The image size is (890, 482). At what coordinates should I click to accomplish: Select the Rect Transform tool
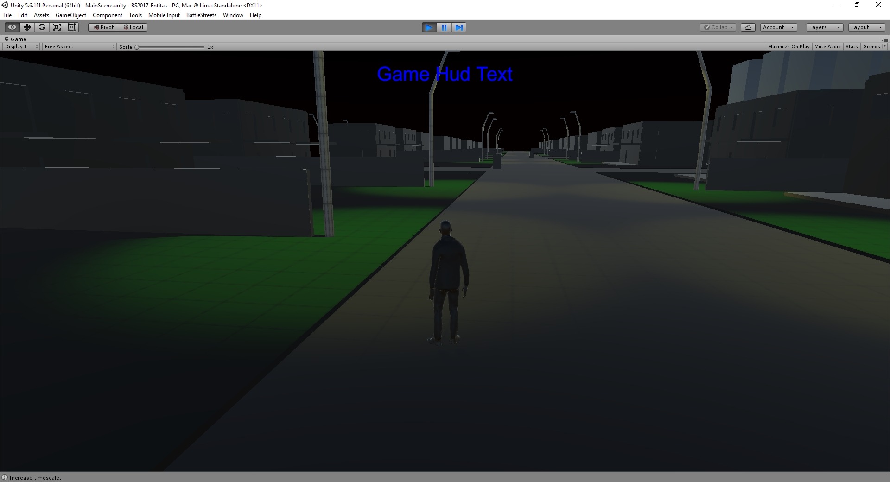pos(71,27)
